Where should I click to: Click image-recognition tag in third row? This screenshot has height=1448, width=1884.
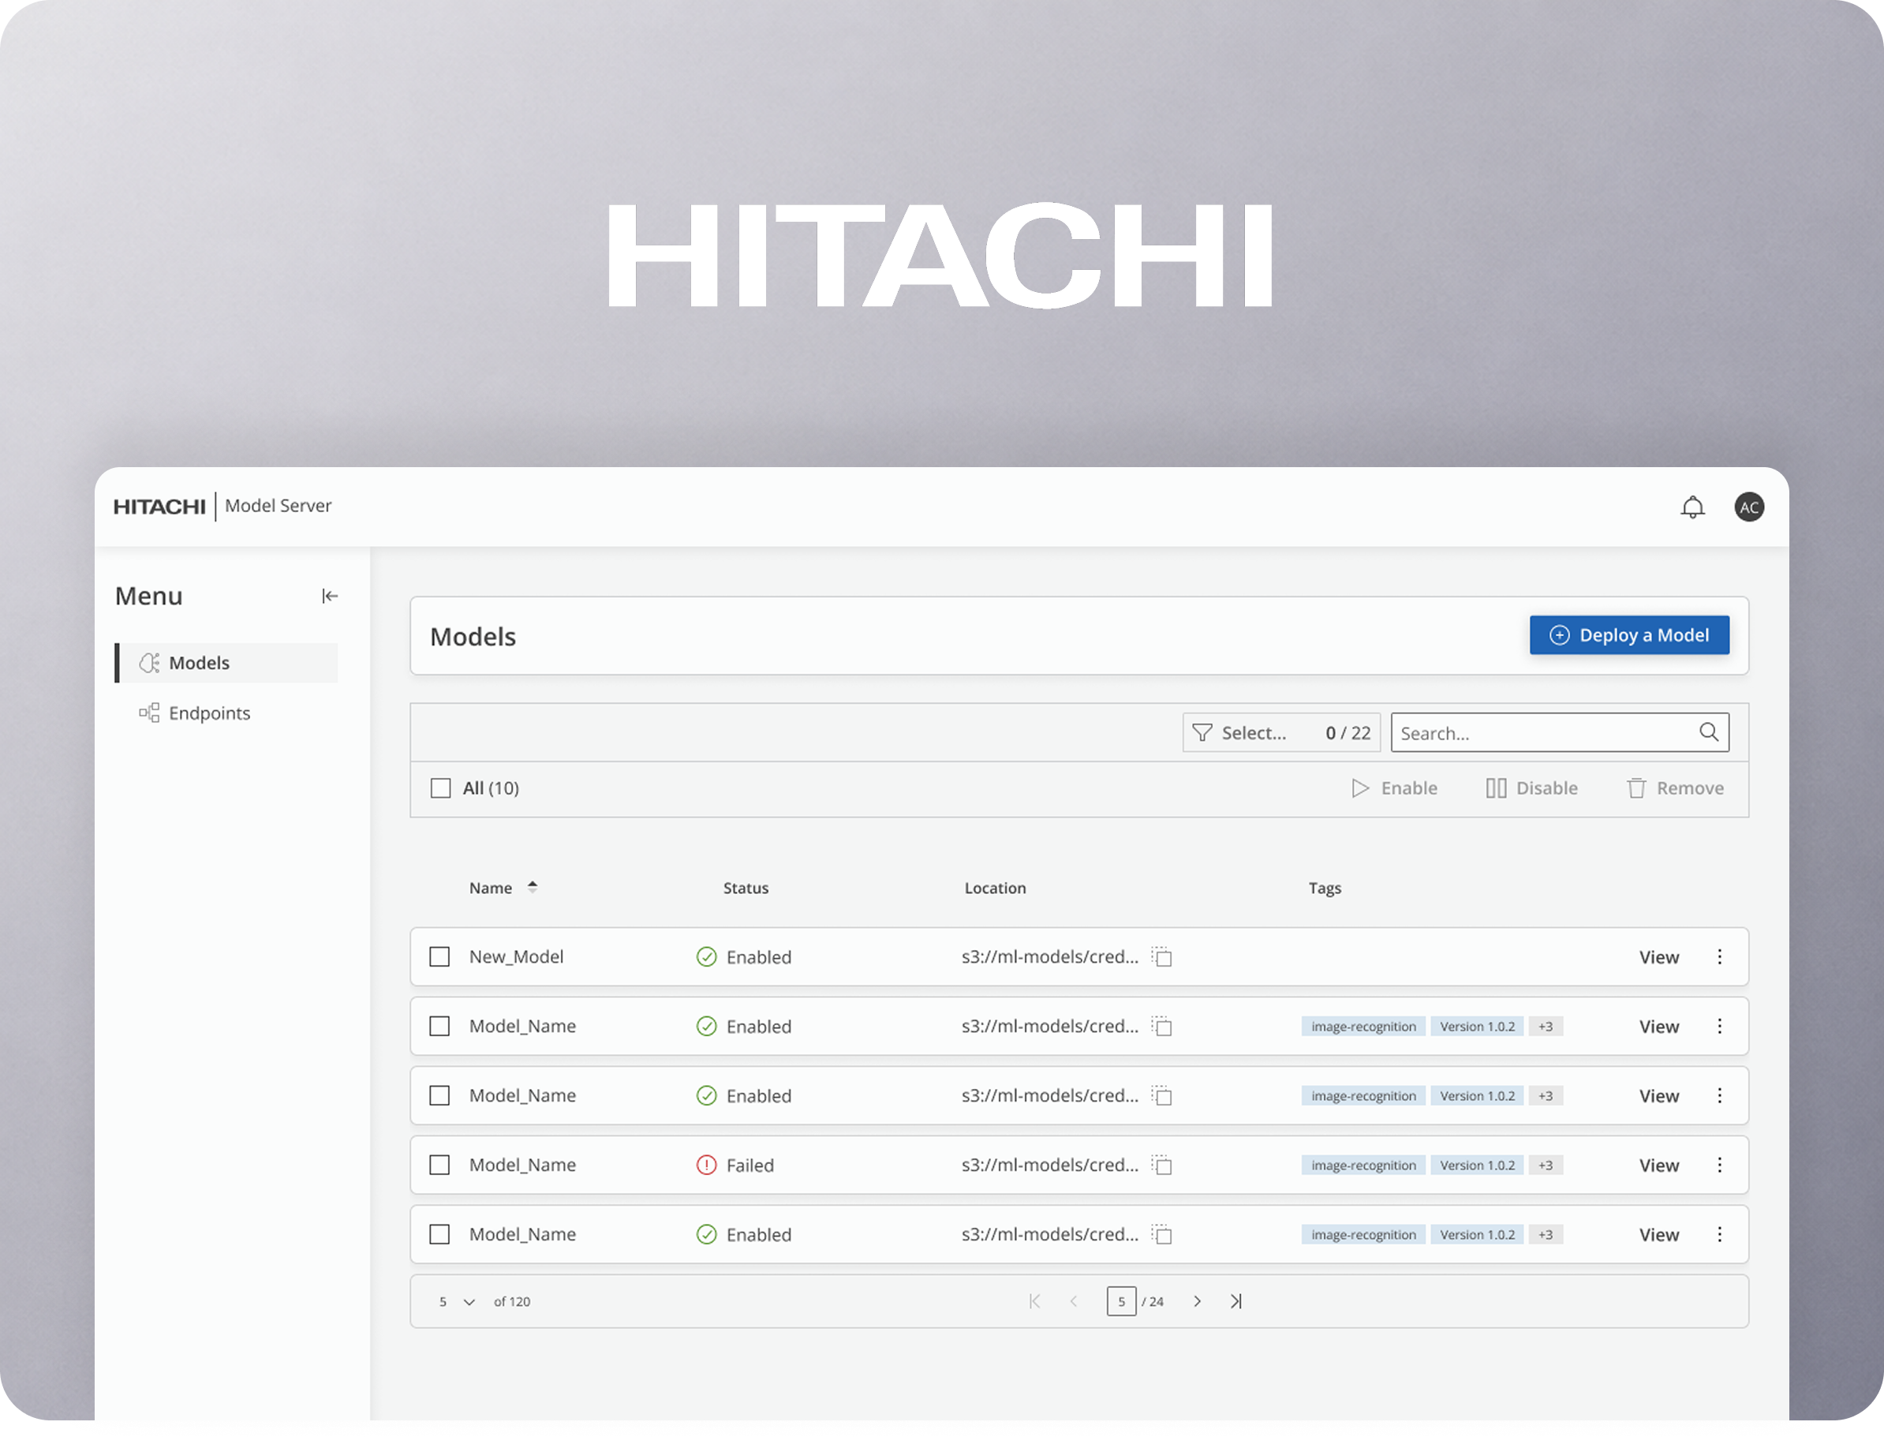(1363, 1095)
